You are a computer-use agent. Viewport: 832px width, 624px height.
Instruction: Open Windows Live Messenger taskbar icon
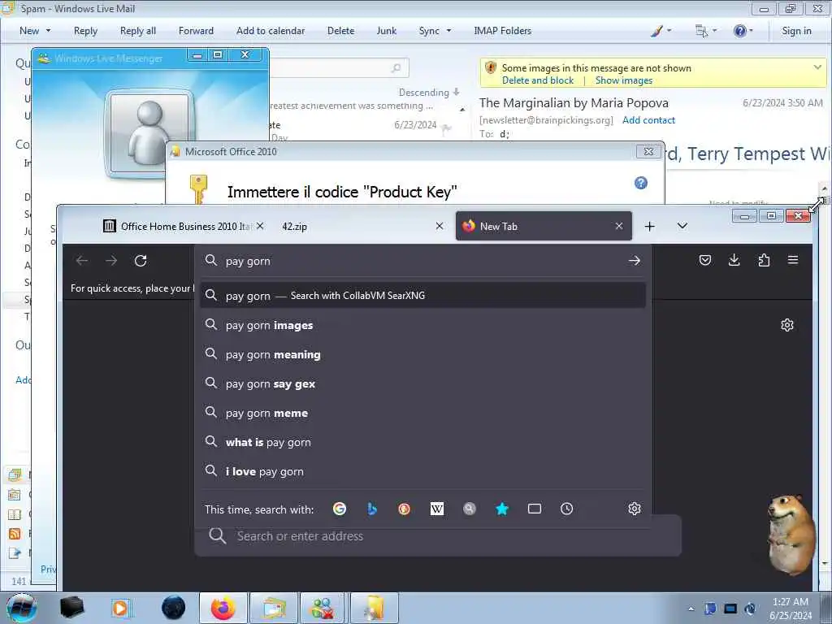point(323,608)
